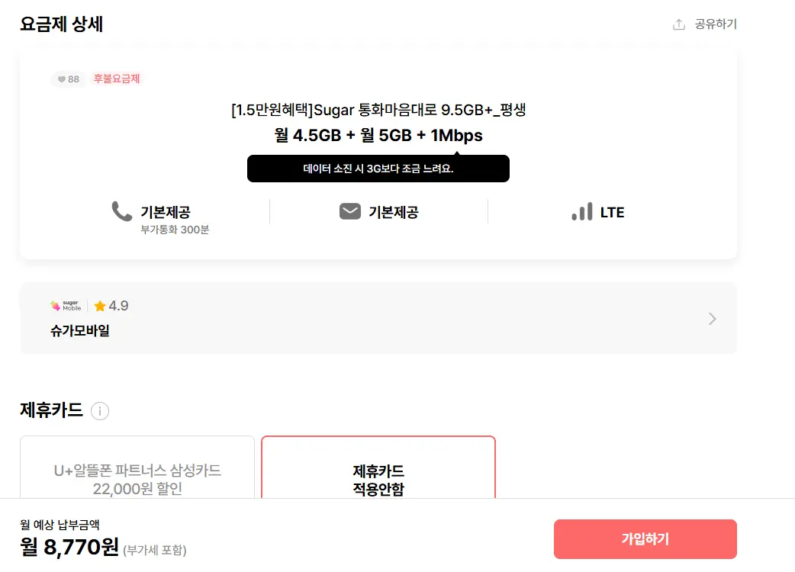Click the Sugar Mobile logo
Image resolution: width=795 pixels, height=572 pixels.
66,306
